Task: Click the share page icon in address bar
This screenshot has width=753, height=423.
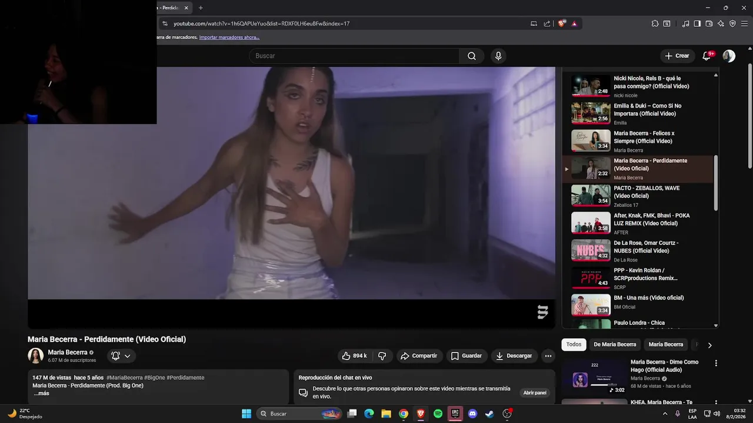Action: tap(547, 23)
